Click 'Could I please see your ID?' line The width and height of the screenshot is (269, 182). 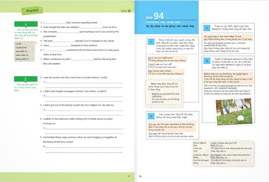pyautogui.click(x=222, y=143)
